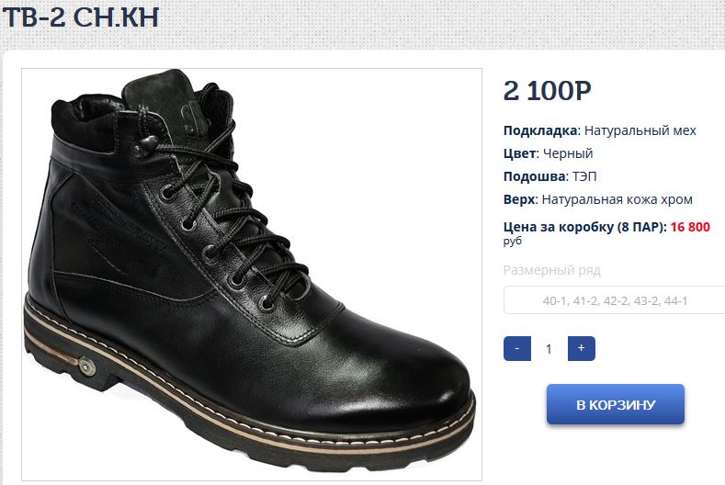Click the Цена за коробку (8 ПАР) label

tap(583, 227)
